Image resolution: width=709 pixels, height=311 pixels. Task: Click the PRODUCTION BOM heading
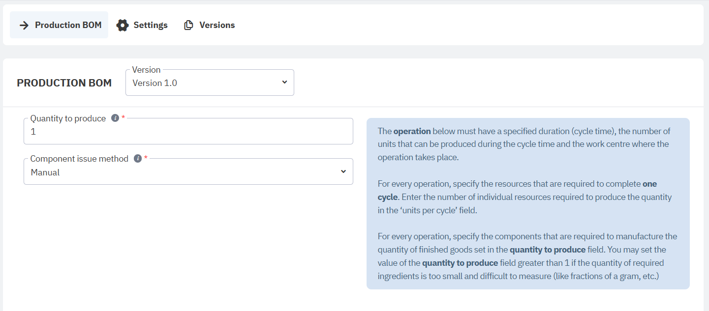tap(64, 83)
